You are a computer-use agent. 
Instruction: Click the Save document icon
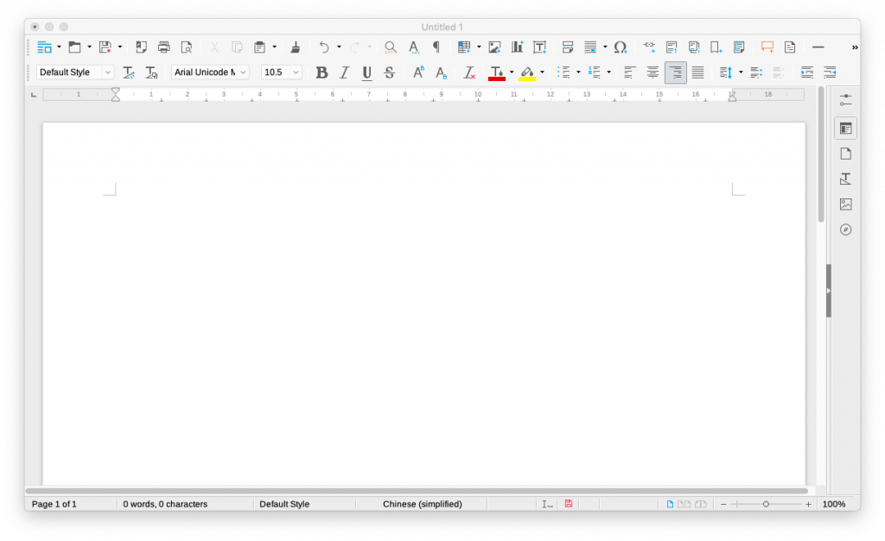coord(105,47)
